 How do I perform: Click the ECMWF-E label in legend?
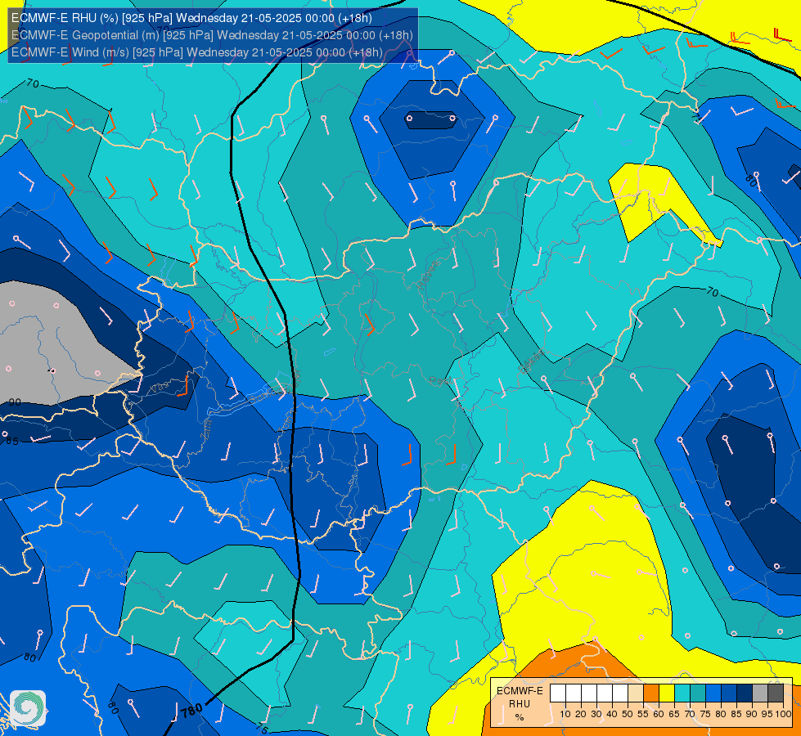pyautogui.click(x=520, y=691)
